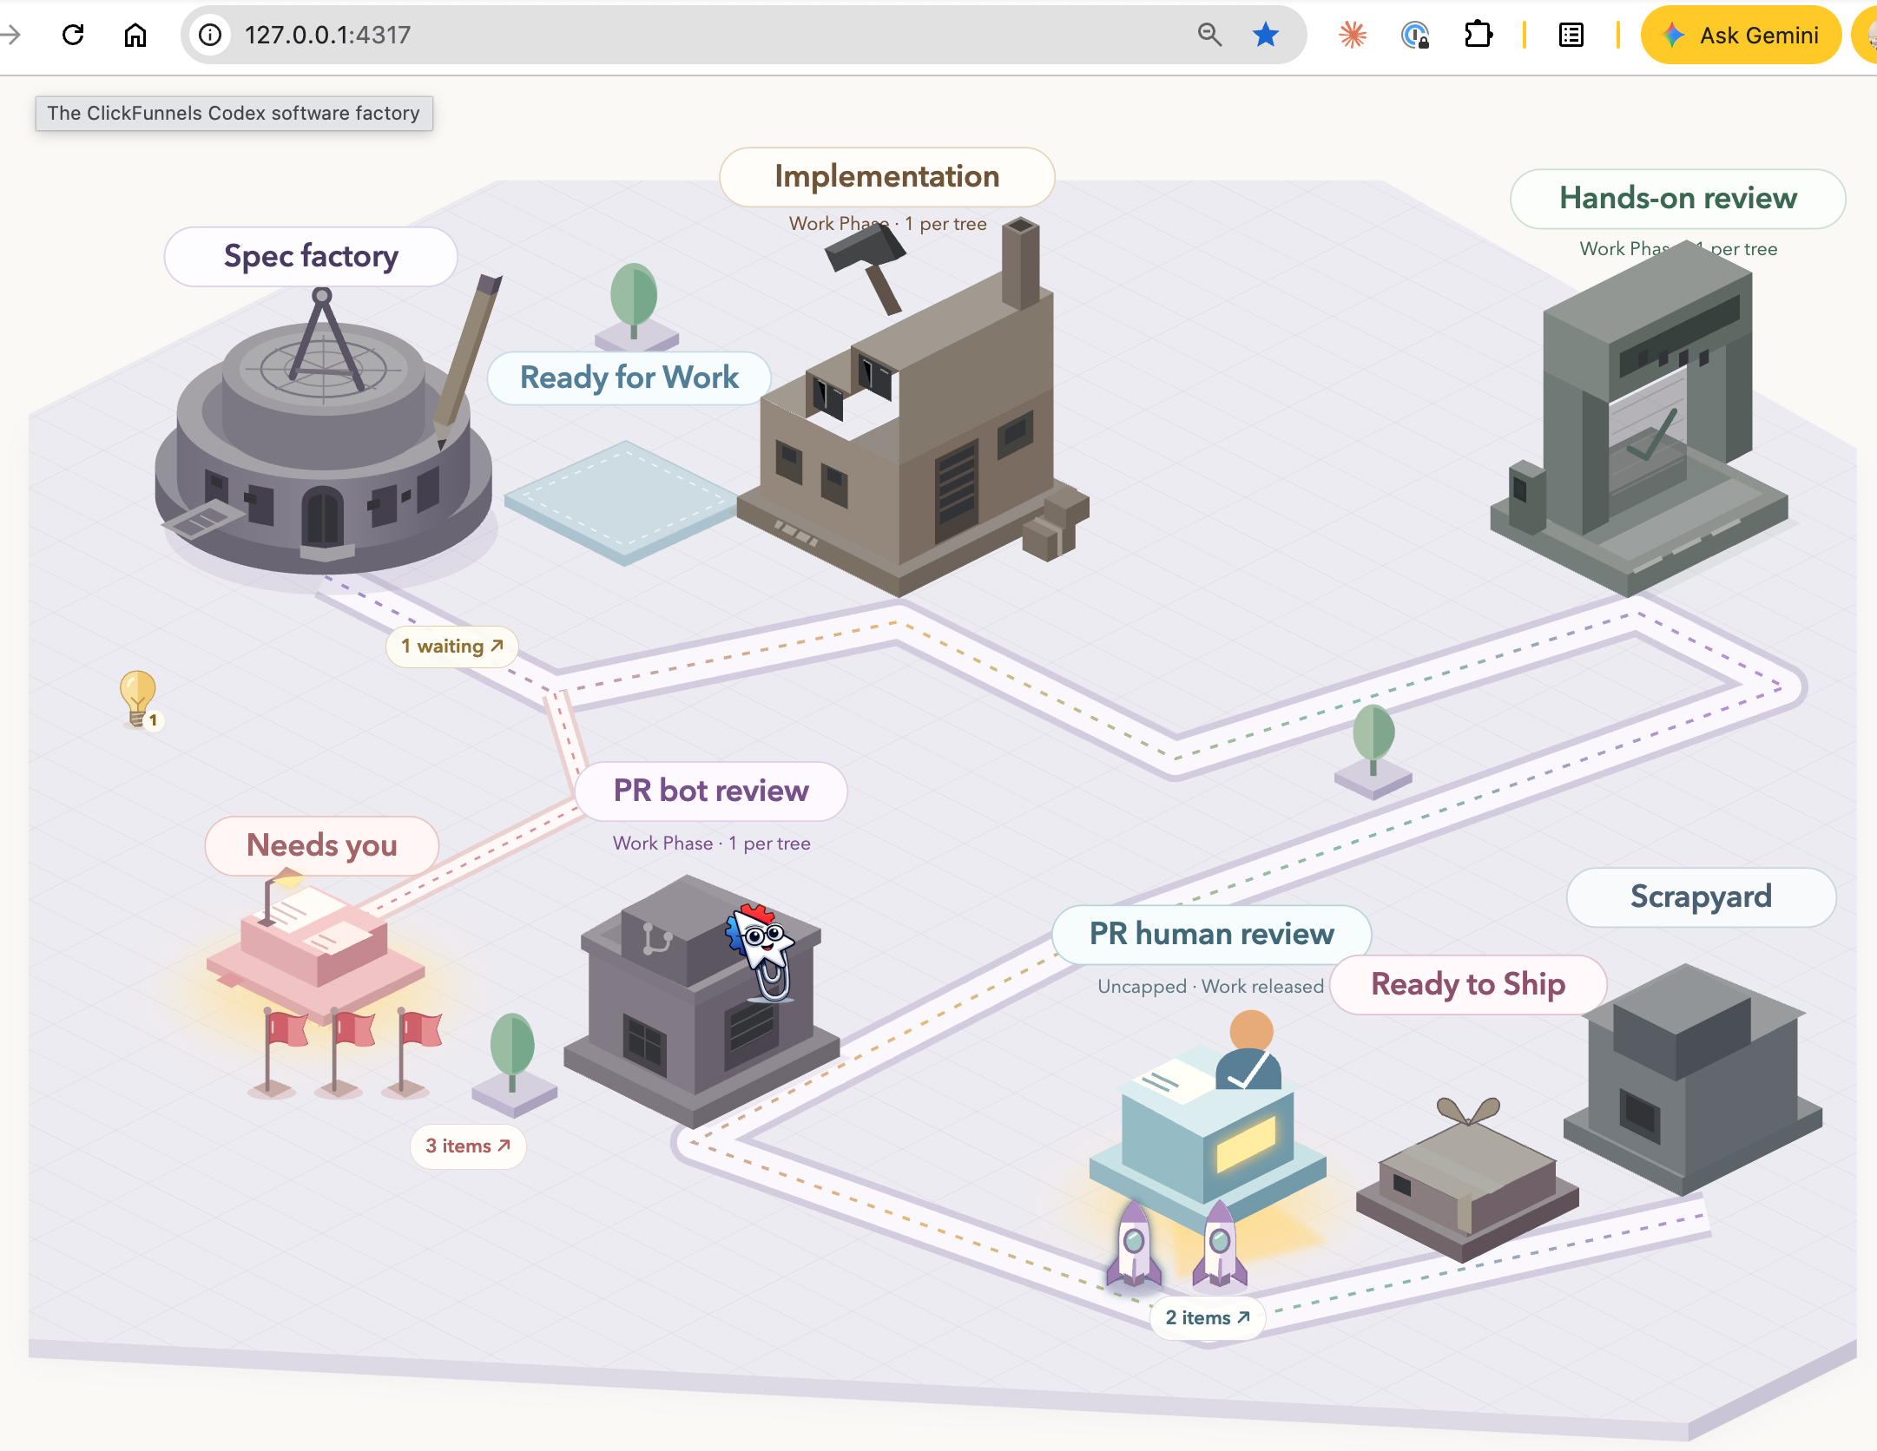
Task: Click the left purple rocket
Action: pyautogui.click(x=1134, y=1243)
